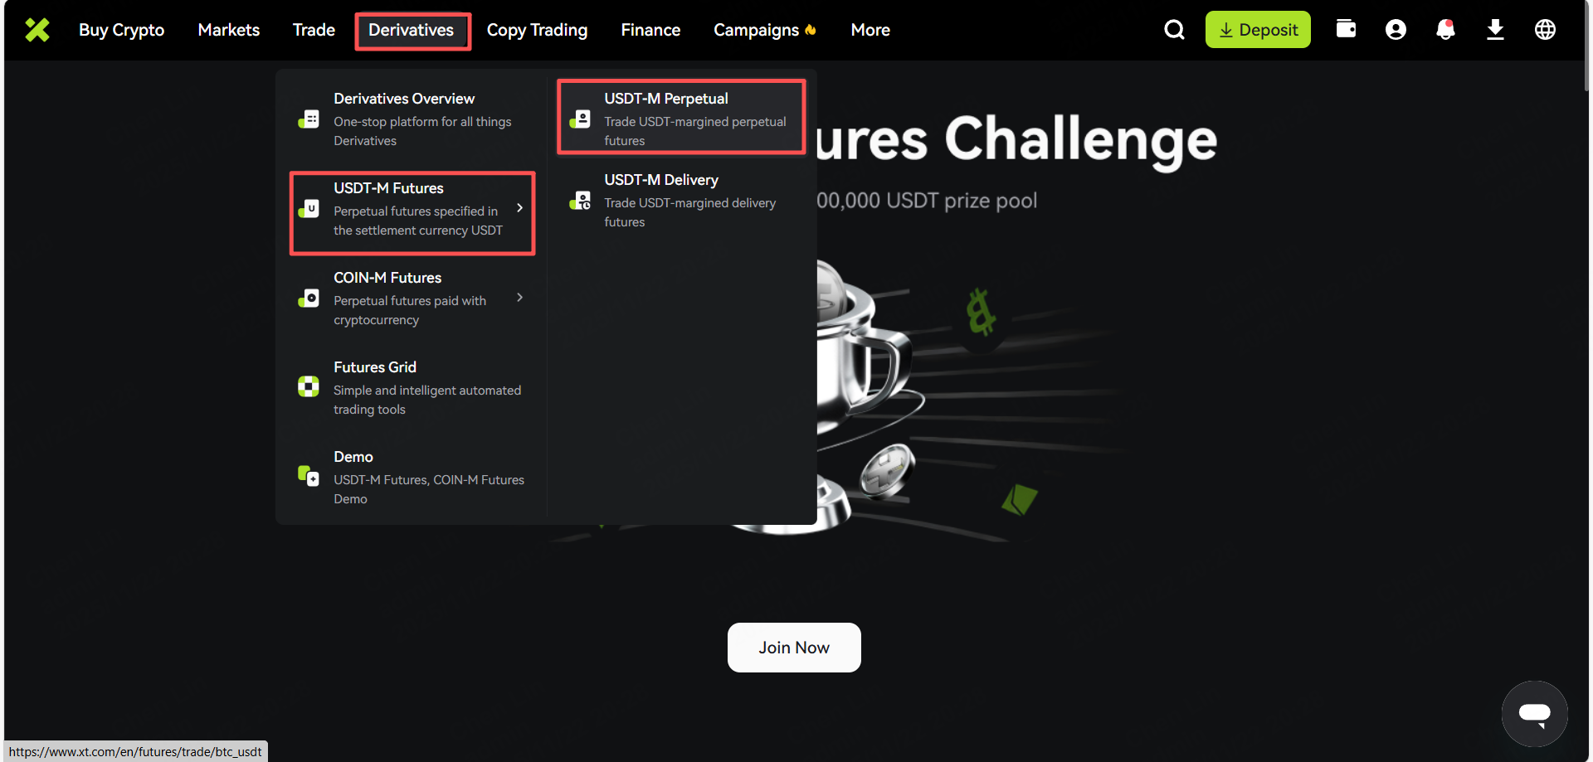Open the wallet icon in header
This screenshot has width=1593, height=762.
(1346, 29)
